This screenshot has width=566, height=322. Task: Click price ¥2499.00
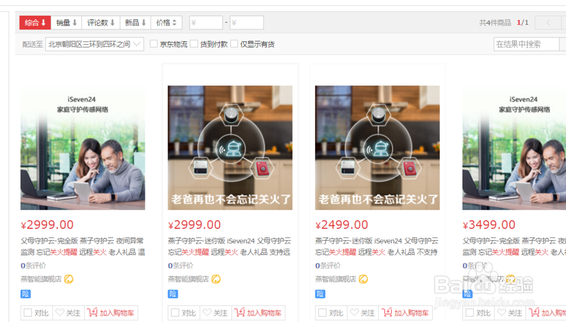click(x=341, y=225)
